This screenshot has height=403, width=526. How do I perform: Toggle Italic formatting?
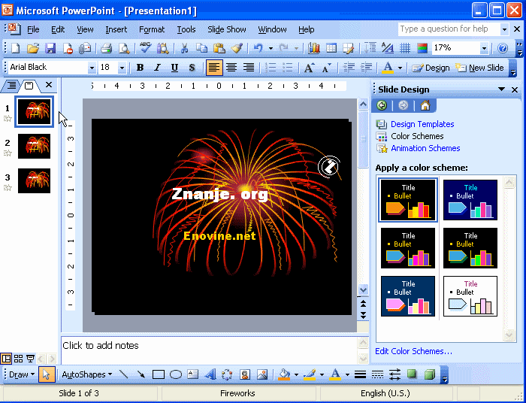(157, 68)
